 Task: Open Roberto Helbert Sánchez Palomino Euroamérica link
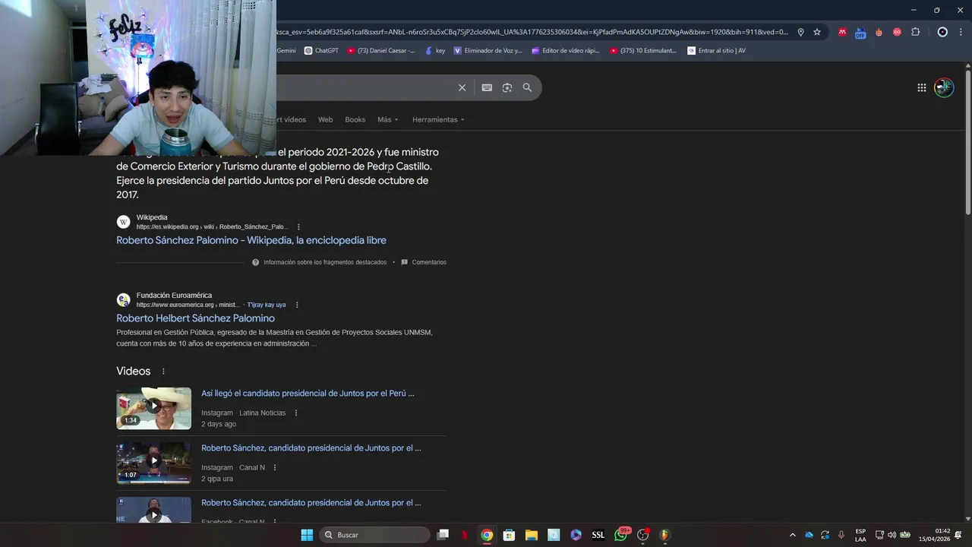point(195,318)
